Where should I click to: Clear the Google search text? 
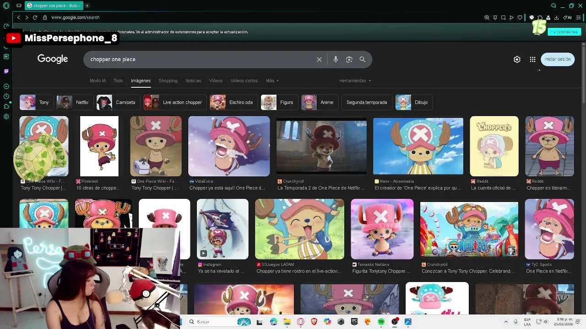click(319, 59)
